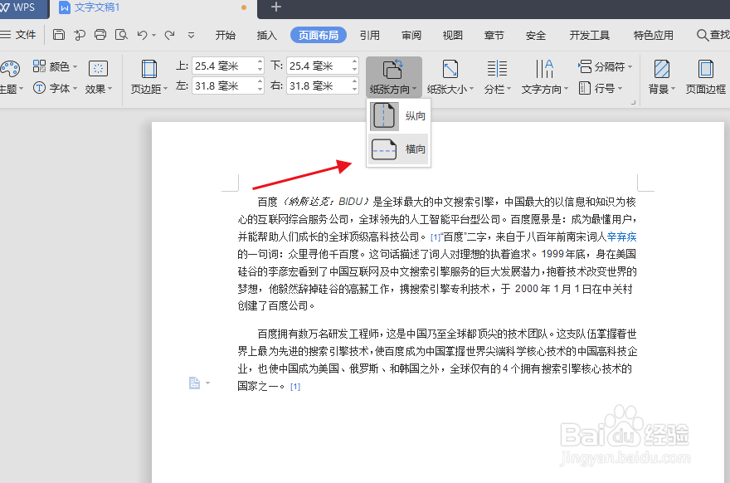Image resolution: width=730 pixels, height=483 pixels.
Task: Click the top margin 上 input field
Action: (x=224, y=66)
